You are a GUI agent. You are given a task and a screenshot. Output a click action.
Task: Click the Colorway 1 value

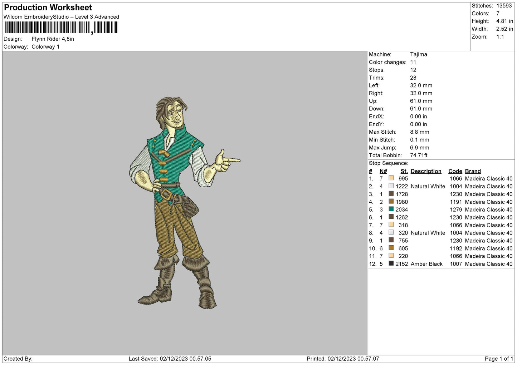click(45, 47)
